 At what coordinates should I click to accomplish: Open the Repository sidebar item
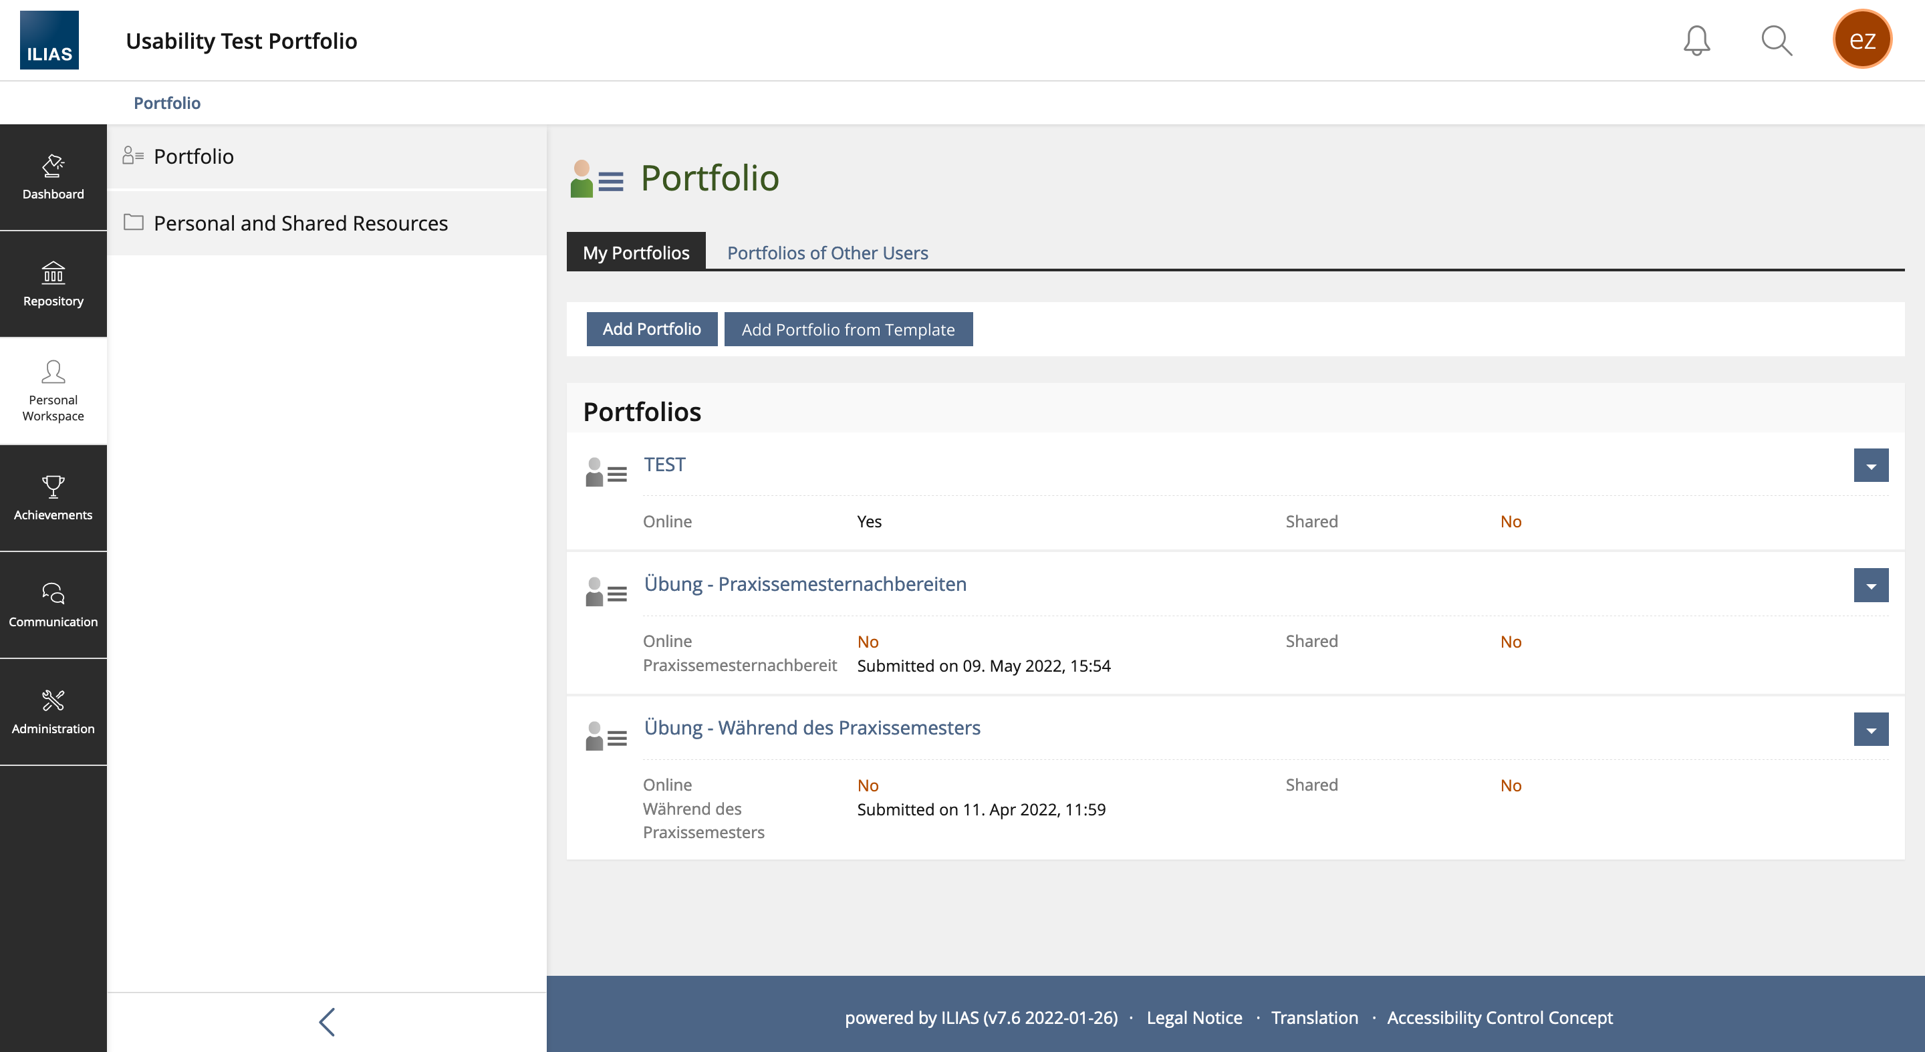coord(53,285)
